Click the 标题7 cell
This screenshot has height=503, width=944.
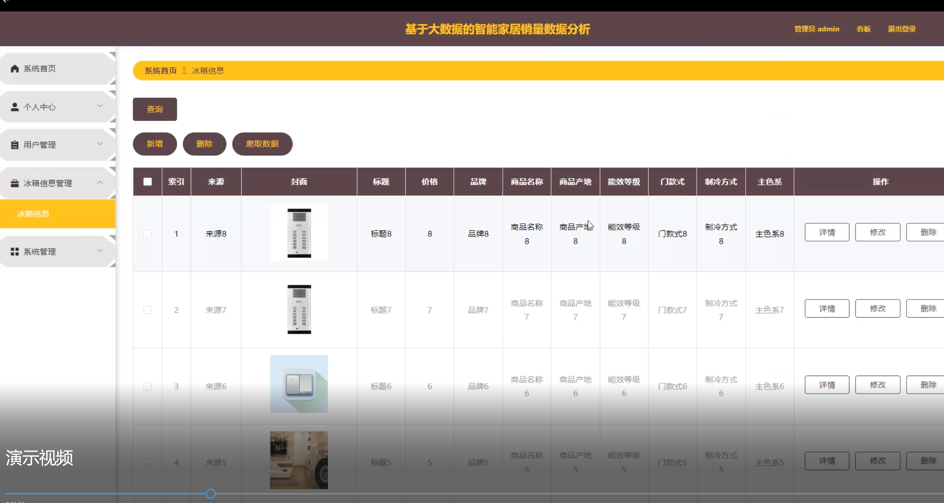click(x=381, y=310)
